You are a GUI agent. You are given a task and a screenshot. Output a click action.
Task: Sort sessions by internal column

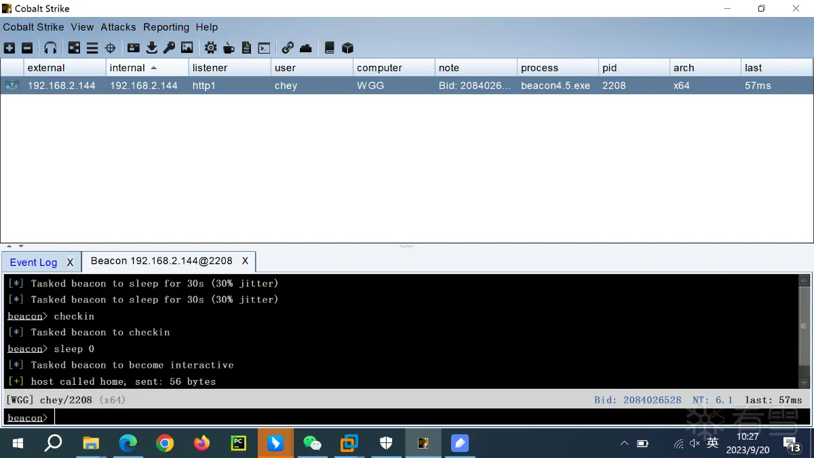(147, 68)
